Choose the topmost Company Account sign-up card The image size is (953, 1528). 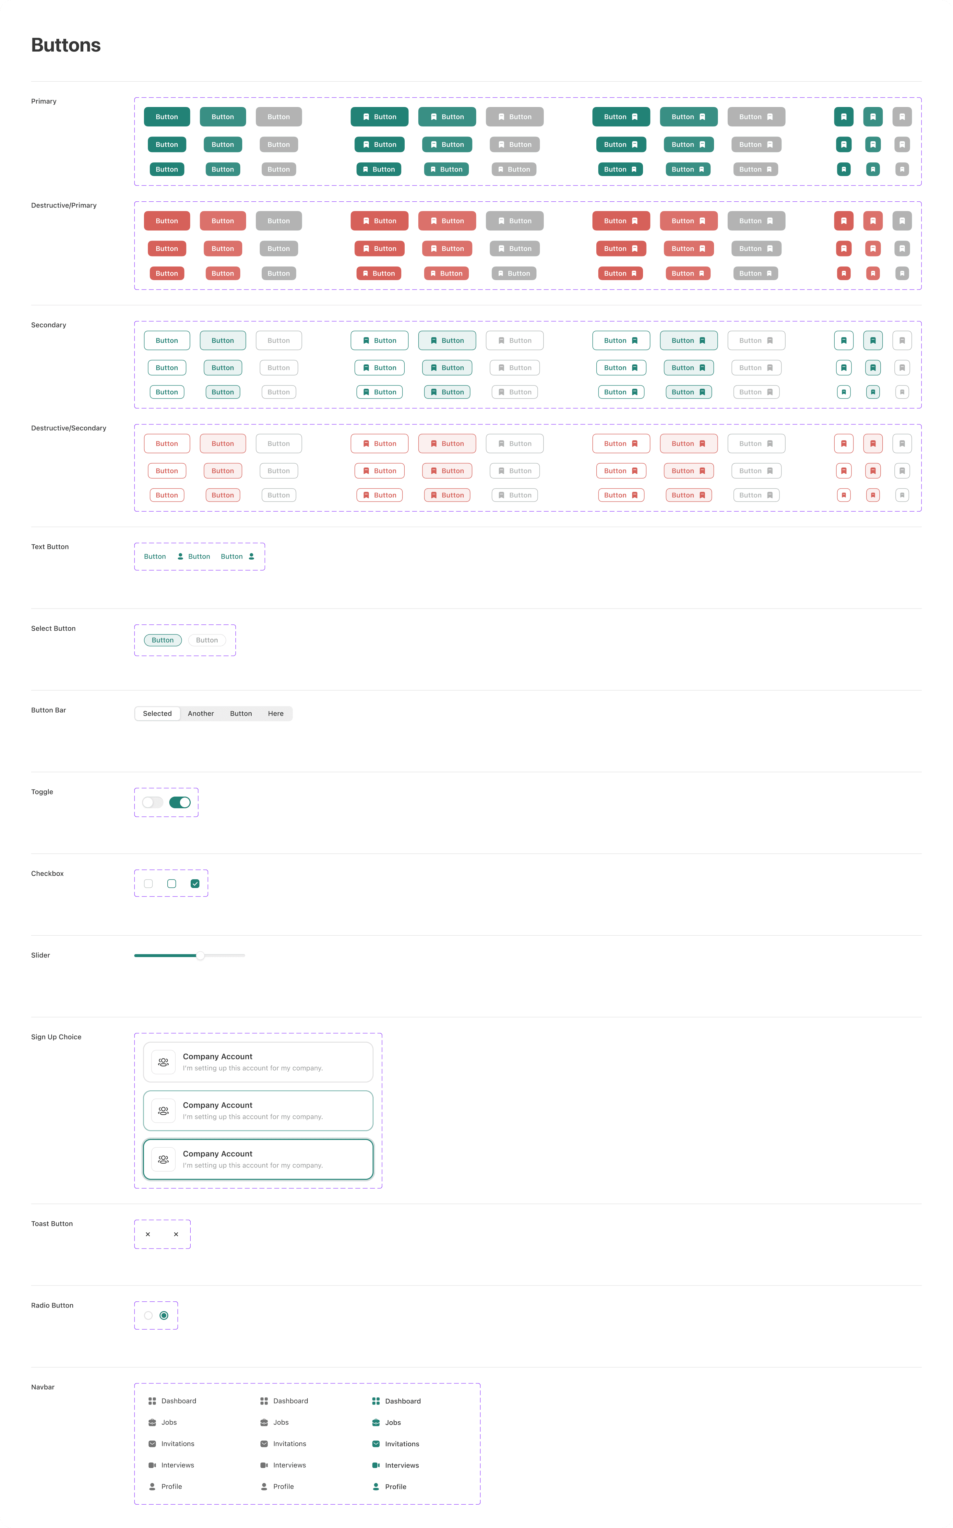[x=258, y=1062]
